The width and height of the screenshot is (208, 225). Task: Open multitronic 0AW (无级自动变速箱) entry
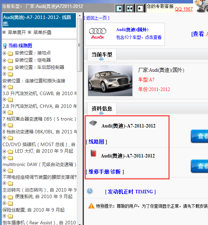coord(39,164)
